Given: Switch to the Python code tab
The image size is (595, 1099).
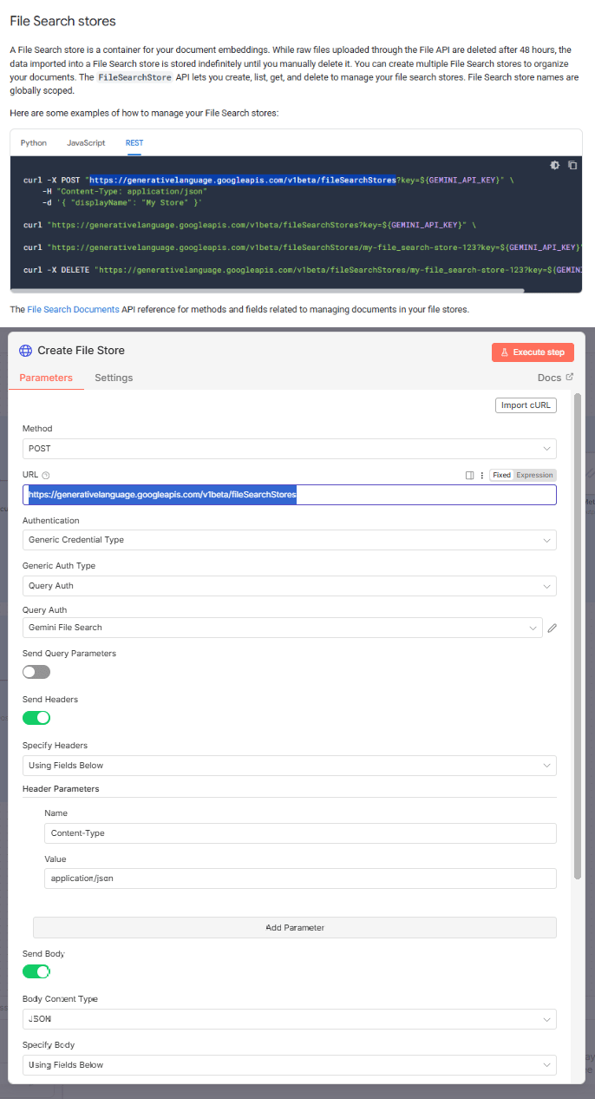Looking at the screenshot, I should 33,143.
